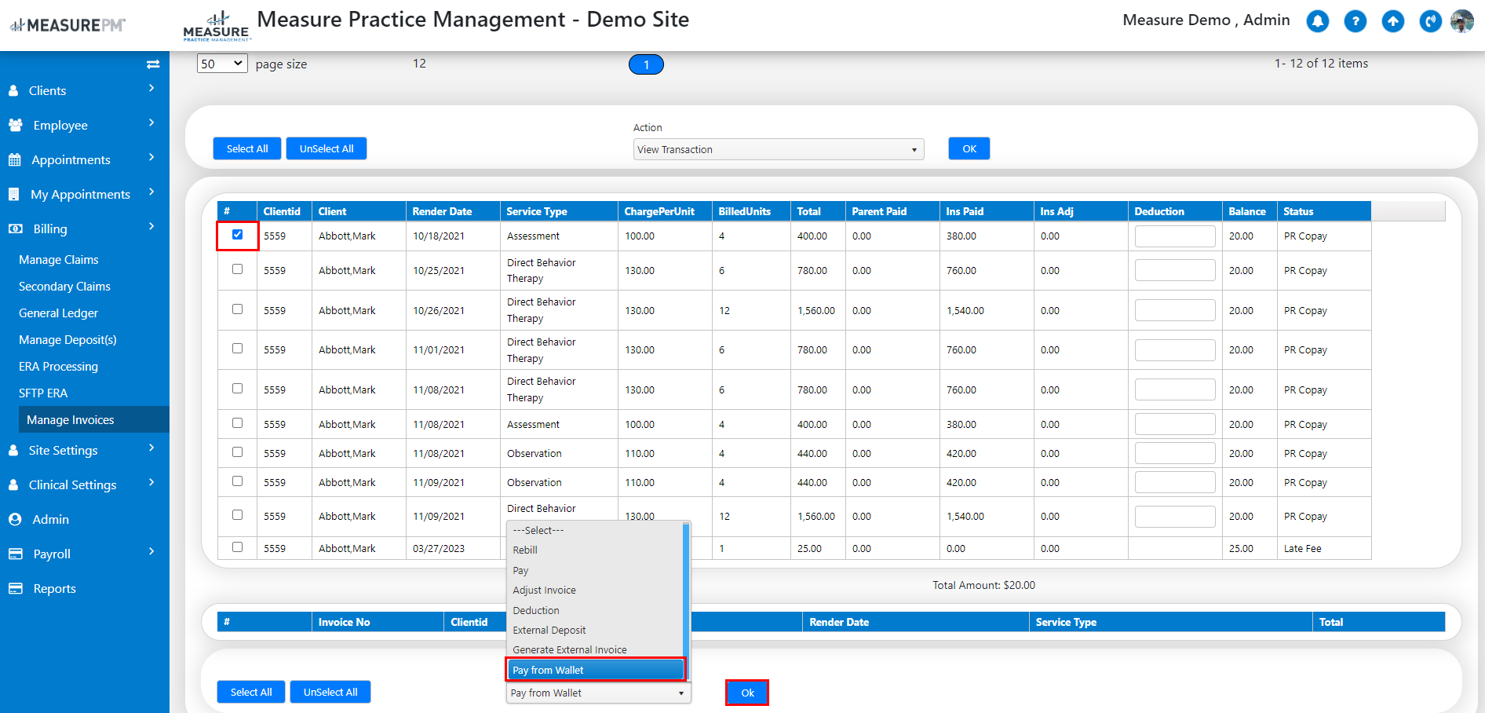Expand the Payroll submenu chevron

151,551
